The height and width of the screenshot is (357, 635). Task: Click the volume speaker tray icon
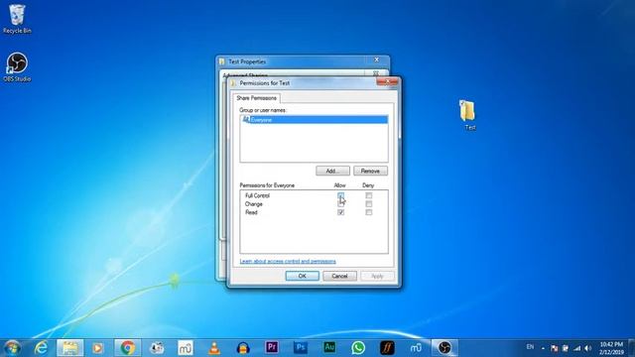[x=588, y=348]
